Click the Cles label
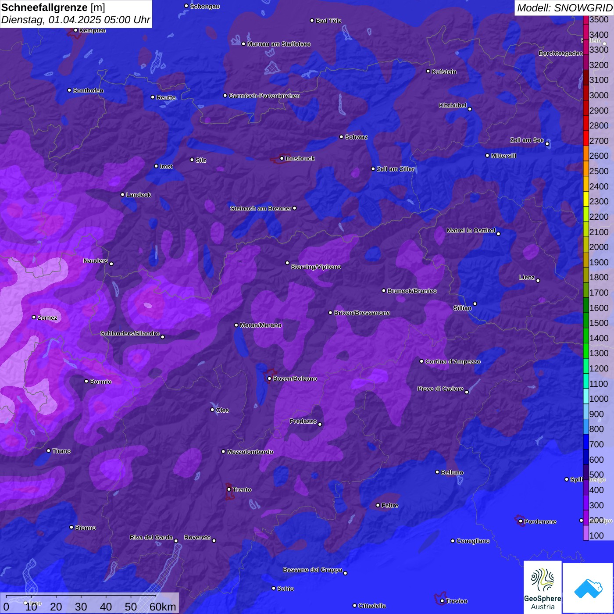Screen dimensions: 614x614 (x=222, y=410)
